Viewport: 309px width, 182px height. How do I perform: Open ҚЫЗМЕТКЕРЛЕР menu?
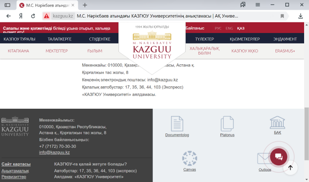click(245, 39)
